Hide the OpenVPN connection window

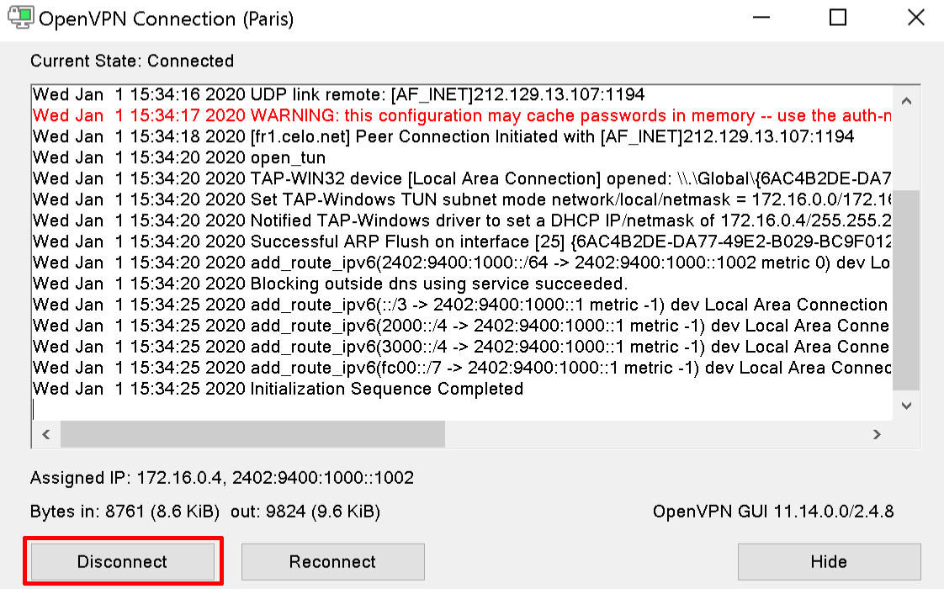point(829,561)
